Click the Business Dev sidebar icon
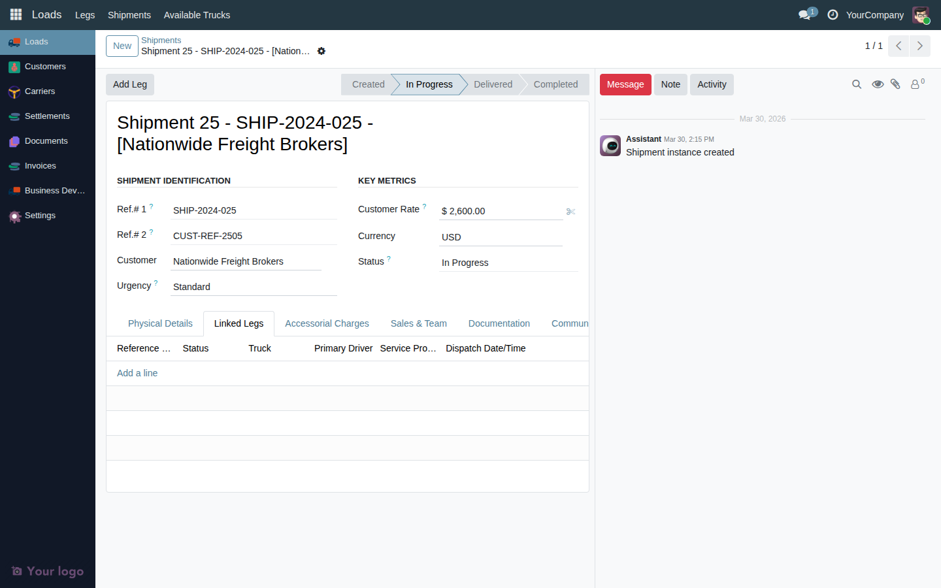The width and height of the screenshot is (941, 588). click(14, 191)
